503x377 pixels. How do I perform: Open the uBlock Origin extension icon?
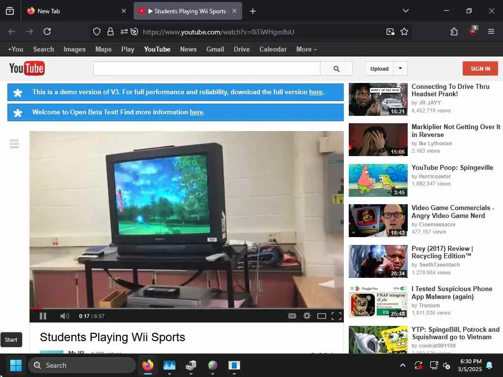pyautogui.click(x=473, y=31)
